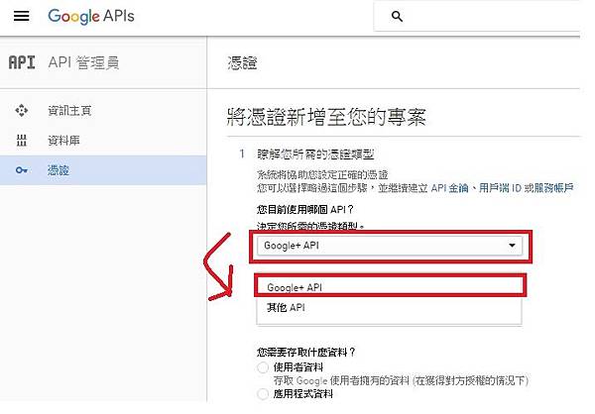Choose Google+ API option in list

[x=390, y=287]
